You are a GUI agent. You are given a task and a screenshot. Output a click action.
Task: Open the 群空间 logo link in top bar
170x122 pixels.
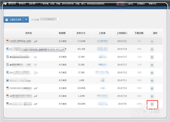tap(10, 3)
